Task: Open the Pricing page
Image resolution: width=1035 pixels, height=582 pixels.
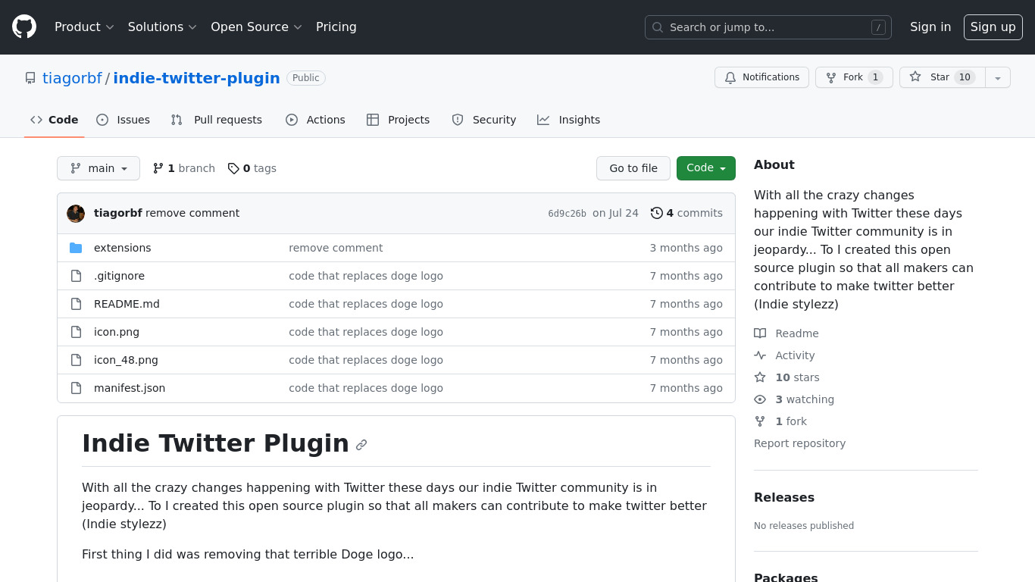Action: point(336,27)
